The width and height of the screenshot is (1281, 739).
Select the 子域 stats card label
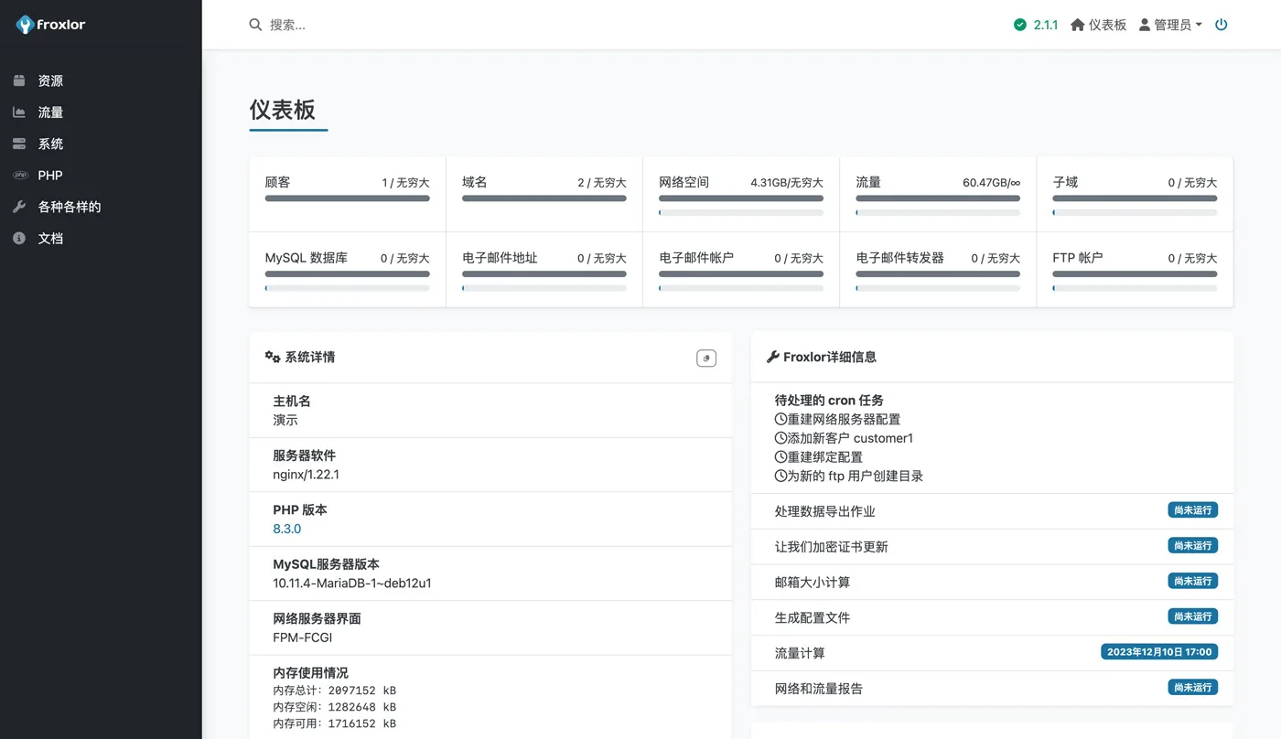(1065, 182)
